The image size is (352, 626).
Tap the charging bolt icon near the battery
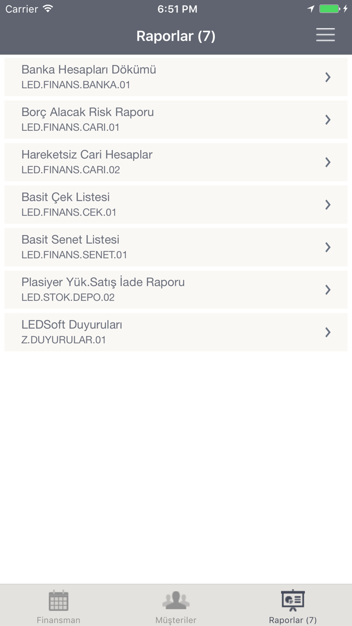coord(346,9)
